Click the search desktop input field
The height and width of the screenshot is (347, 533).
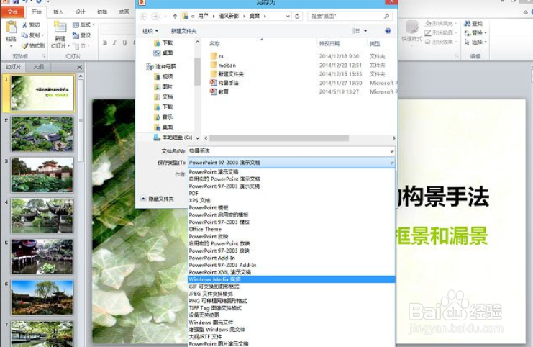tap(346, 17)
